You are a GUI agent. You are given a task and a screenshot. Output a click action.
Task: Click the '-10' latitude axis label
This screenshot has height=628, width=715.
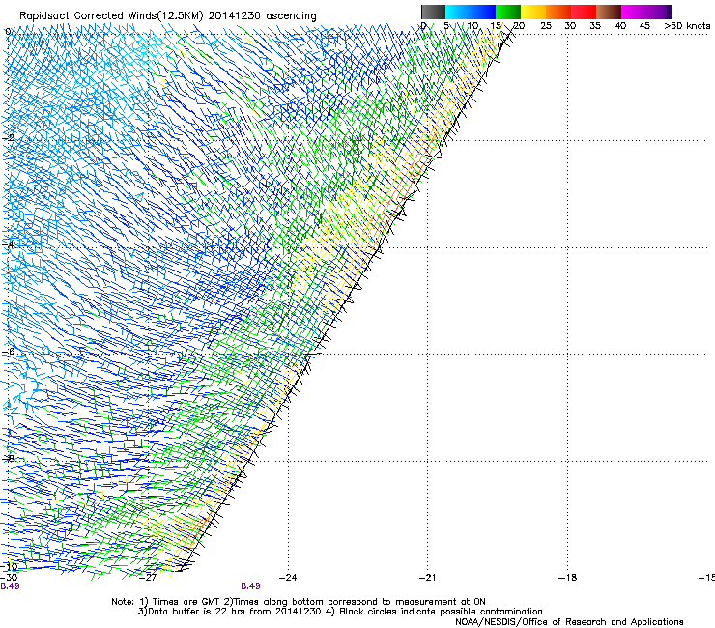point(9,566)
